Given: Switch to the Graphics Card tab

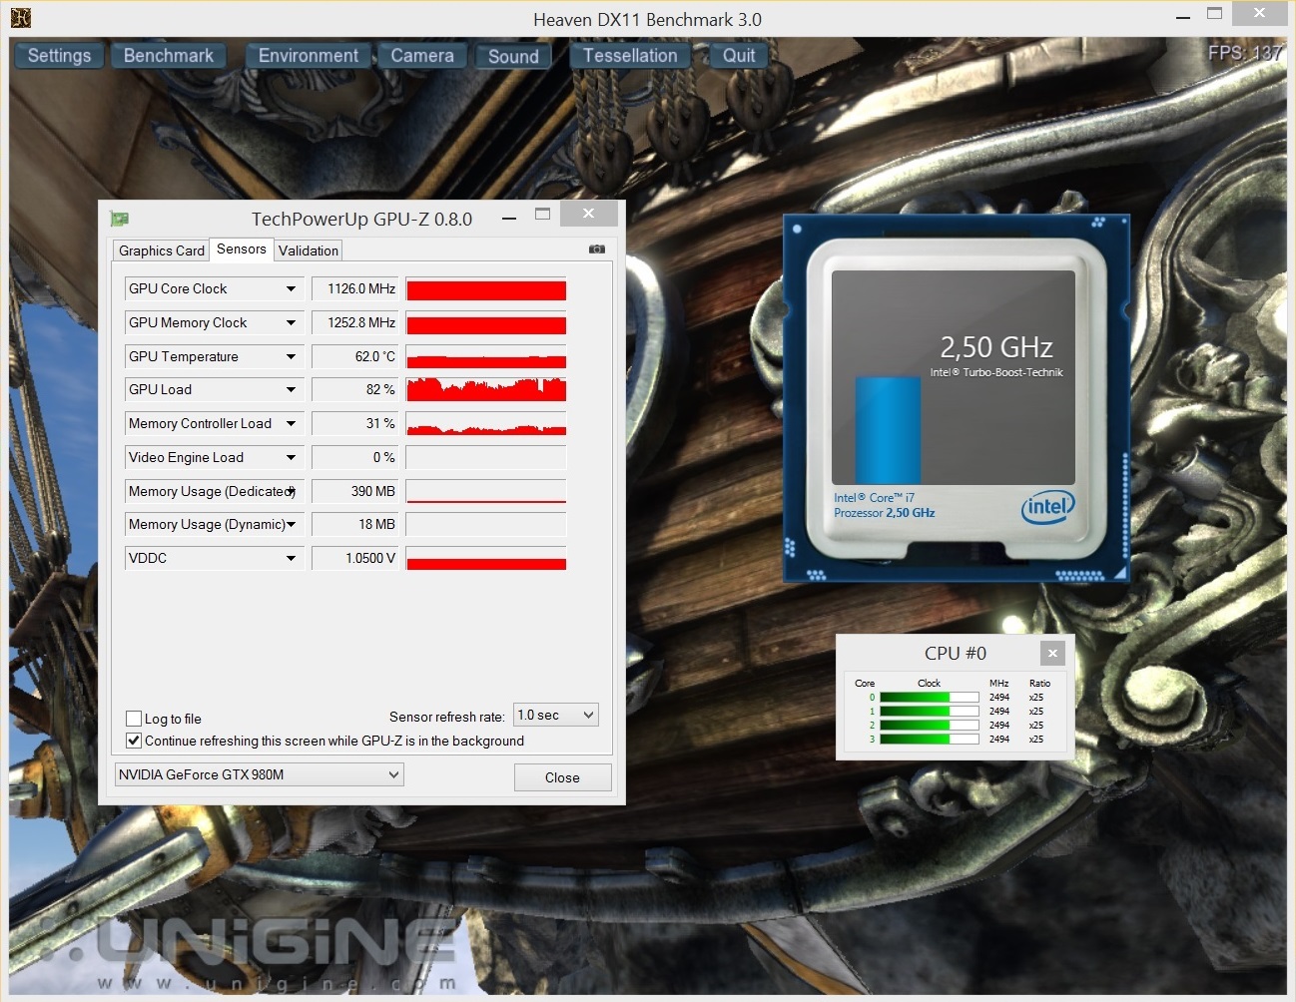Looking at the screenshot, I should pos(161,250).
